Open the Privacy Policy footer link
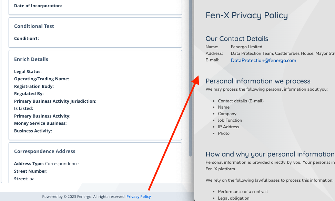 (139, 197)
